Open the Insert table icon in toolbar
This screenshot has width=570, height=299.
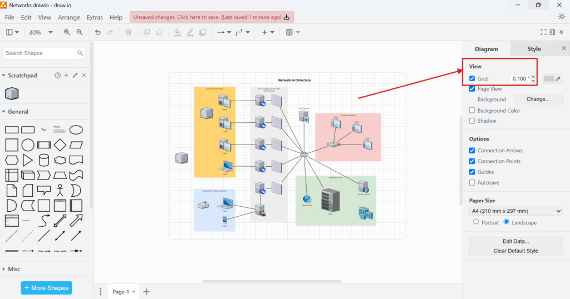click(289, 32)
